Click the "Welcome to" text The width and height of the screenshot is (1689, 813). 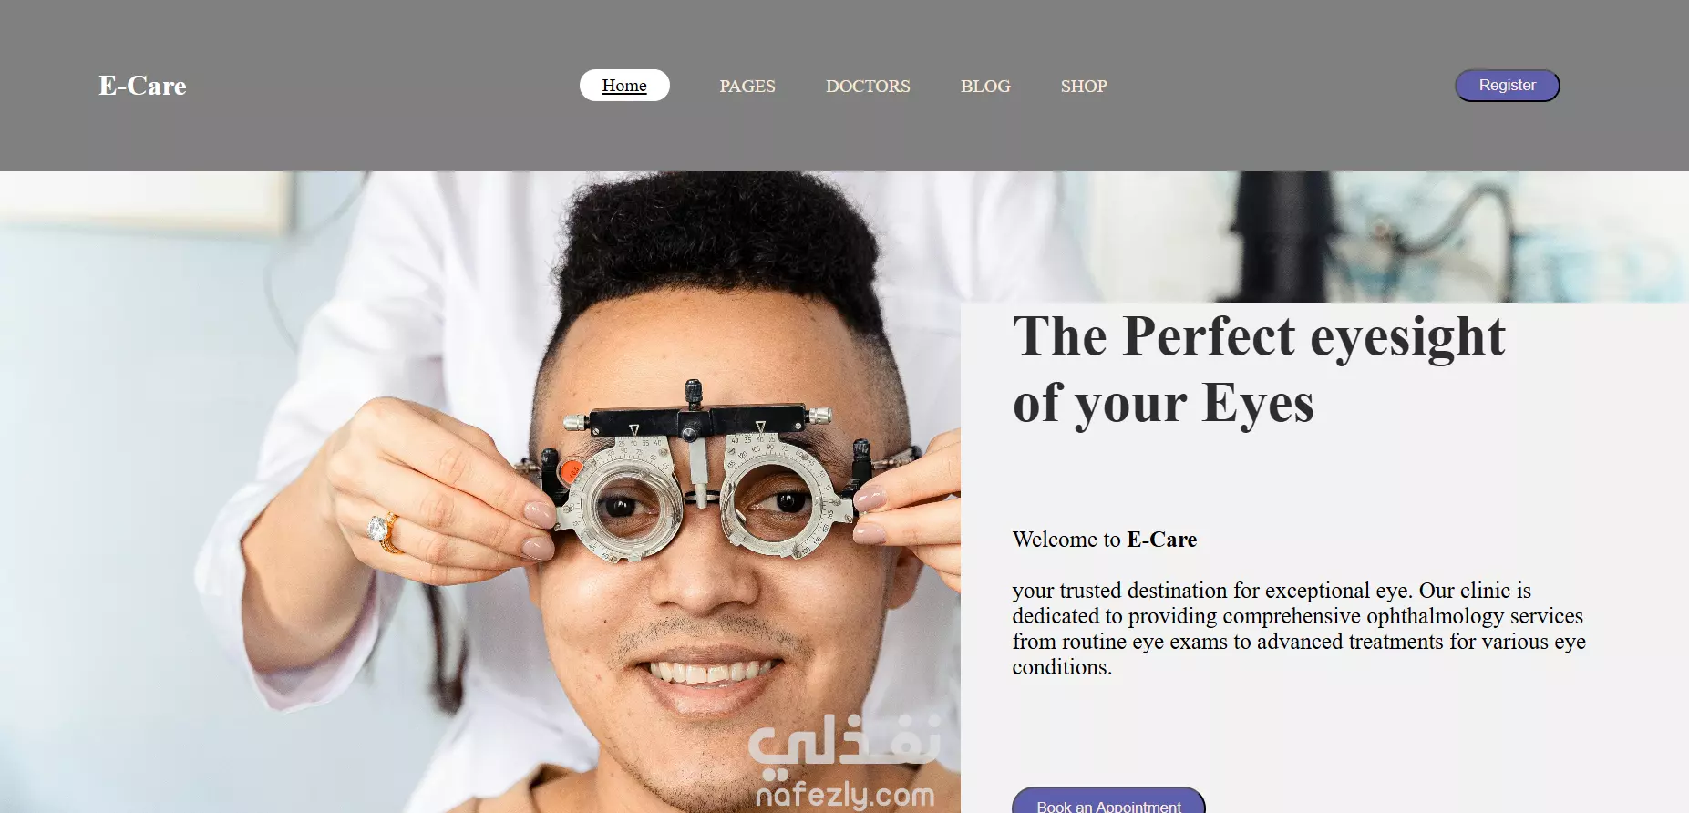[x=1066, y=540]
